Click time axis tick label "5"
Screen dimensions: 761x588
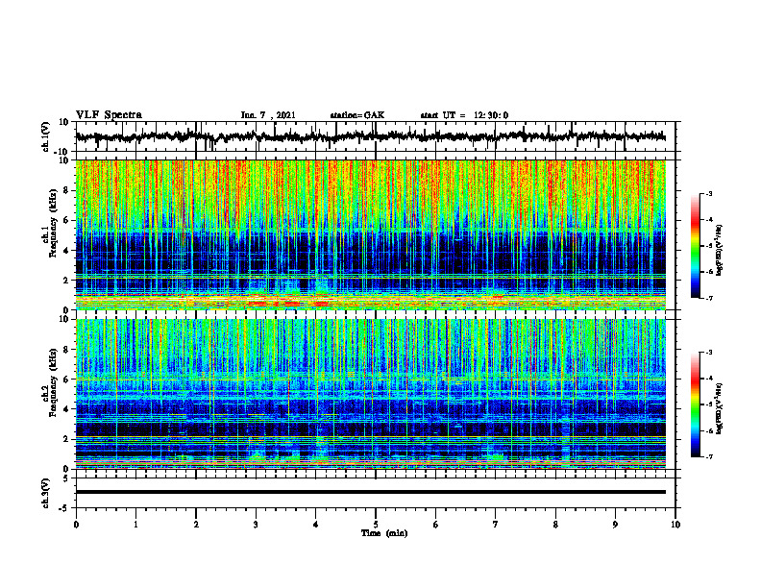376,525
